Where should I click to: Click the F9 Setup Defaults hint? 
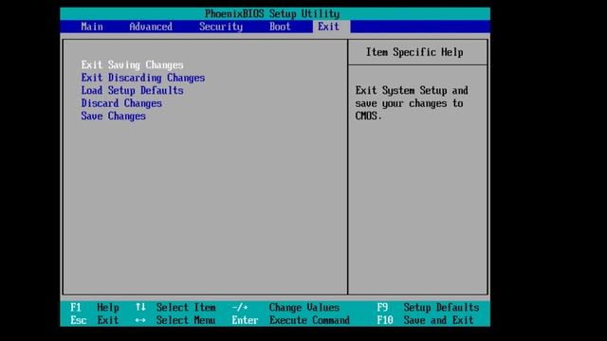pos(428,307)
